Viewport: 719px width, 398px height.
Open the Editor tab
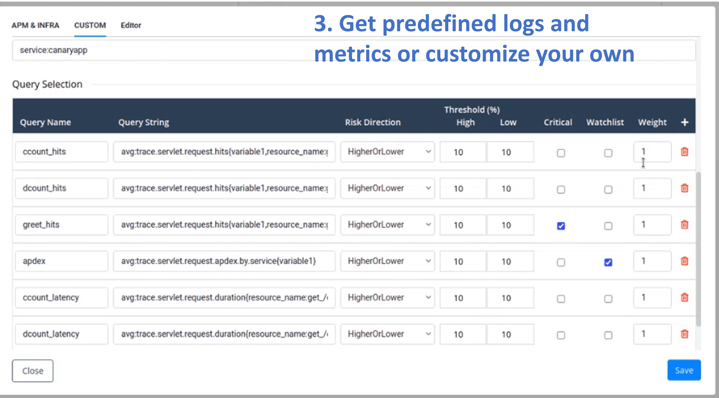coord(131,25)
